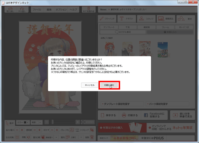Select the third favorite template thumbnail
Viewport: 199px width, 143px height.
pos(145,49)
